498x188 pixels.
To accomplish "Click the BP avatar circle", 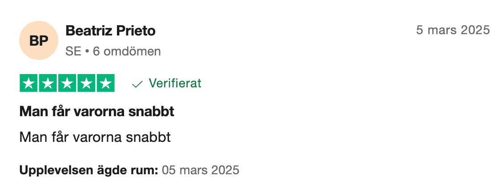I will 39,40.
